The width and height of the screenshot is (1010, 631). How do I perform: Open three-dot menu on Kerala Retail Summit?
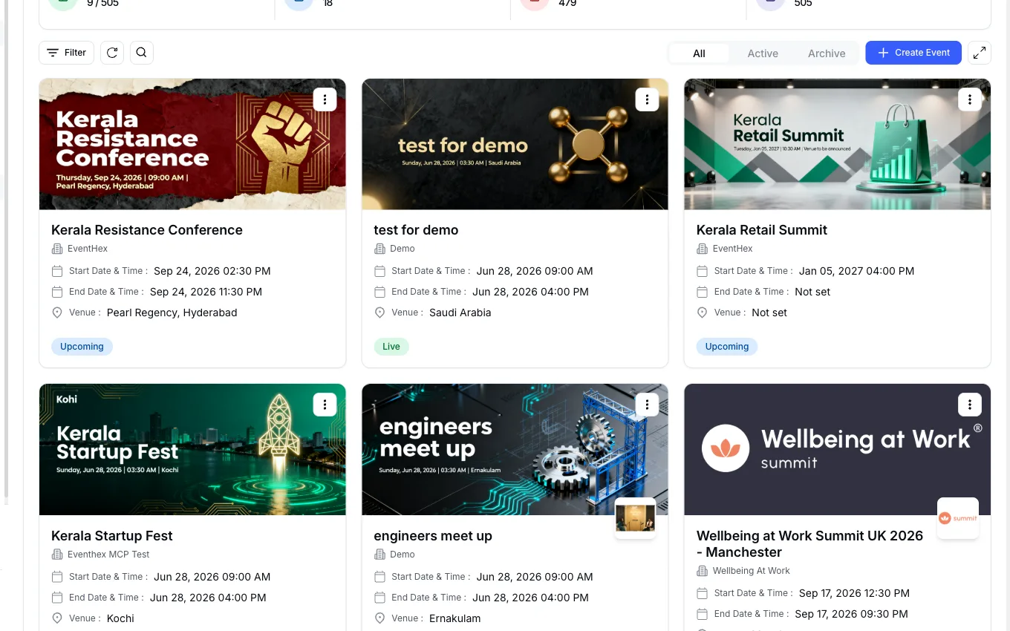point(969,99)
